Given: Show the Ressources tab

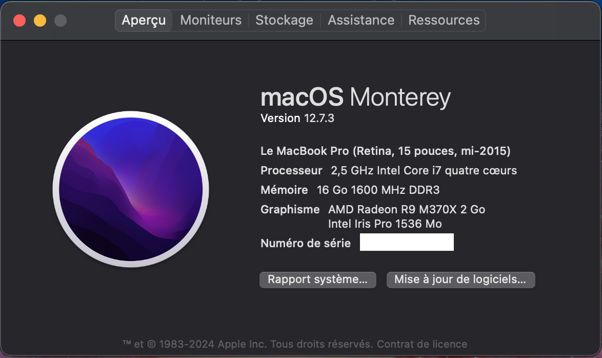Looking at the screenshot, I should pyautogui.click(x=444, y=21).
